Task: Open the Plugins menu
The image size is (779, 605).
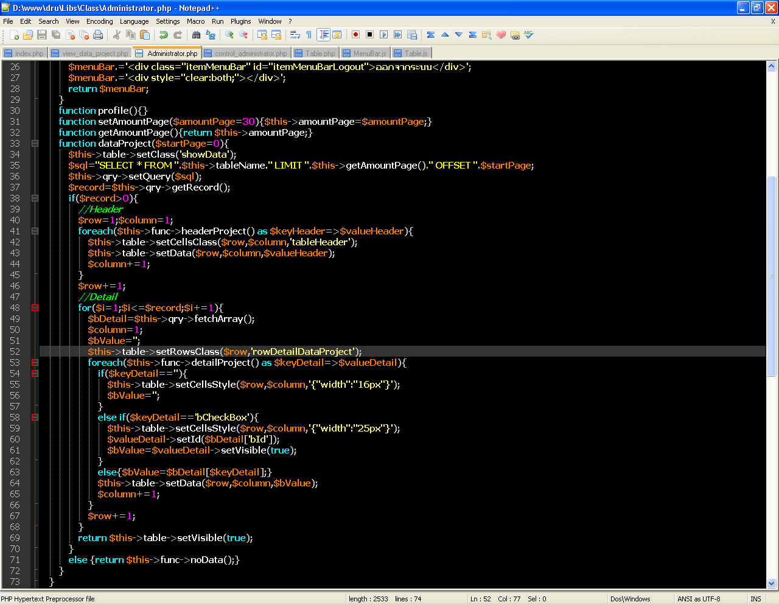Action: pyautogui.click(x=240, y=21)
